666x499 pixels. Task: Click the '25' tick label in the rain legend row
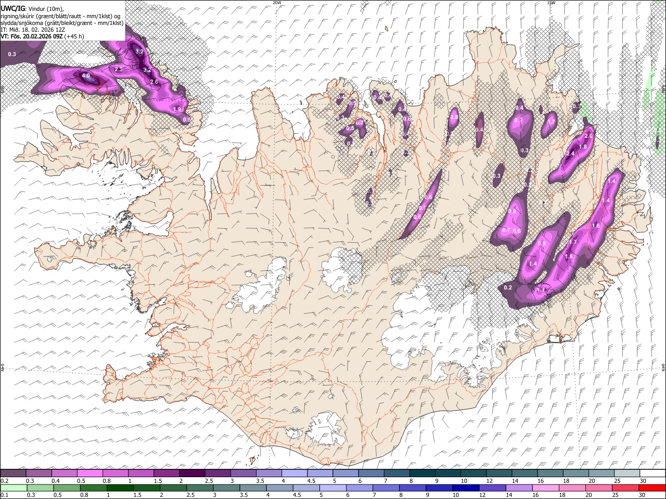coord(617,495)
